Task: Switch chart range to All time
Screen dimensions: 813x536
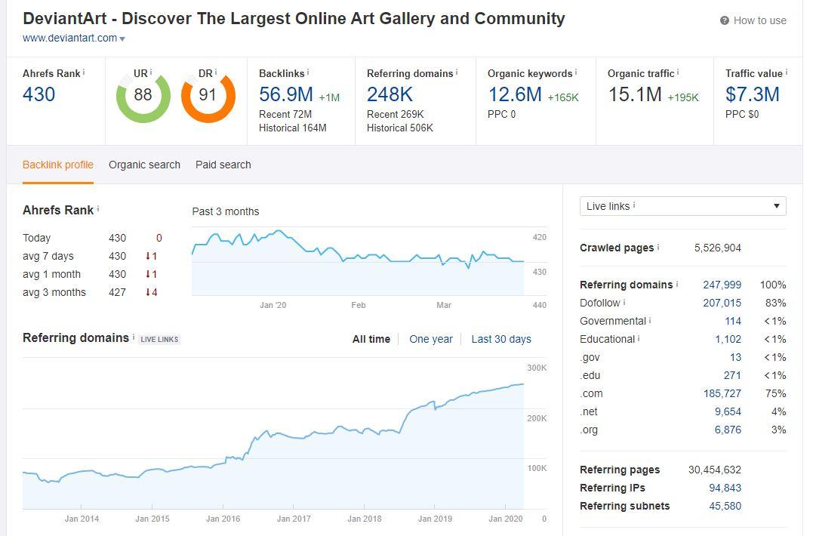Action: (371, 339)
